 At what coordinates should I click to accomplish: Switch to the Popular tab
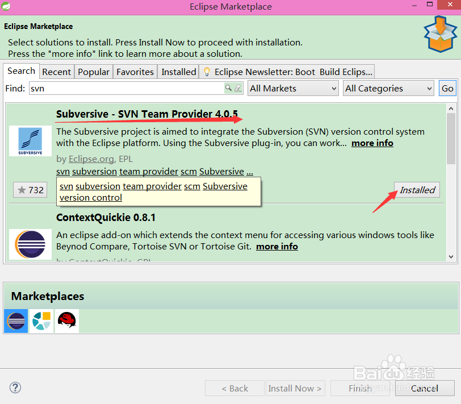[x=94, y=72]
